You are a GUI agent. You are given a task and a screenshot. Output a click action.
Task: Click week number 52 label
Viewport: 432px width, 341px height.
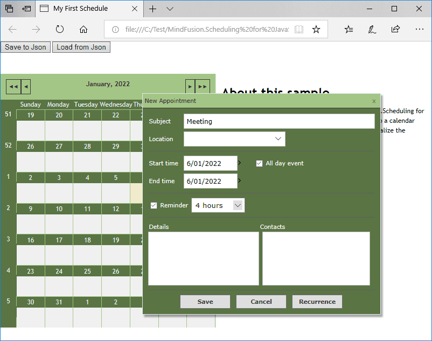pyautogui.click(x=8, y=145)
